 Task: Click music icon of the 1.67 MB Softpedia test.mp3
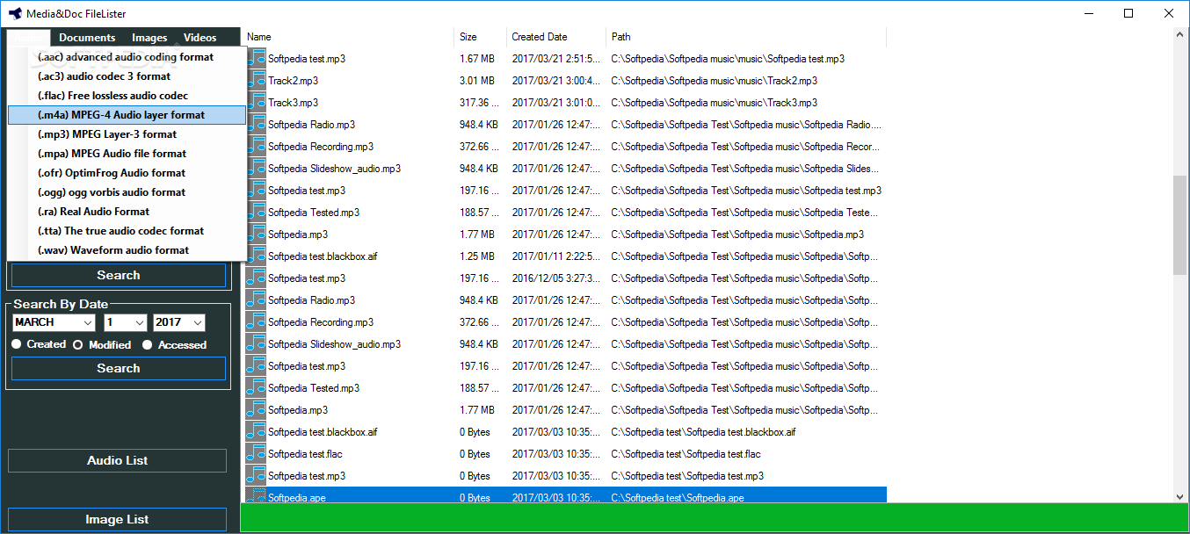tap(256, 58)
